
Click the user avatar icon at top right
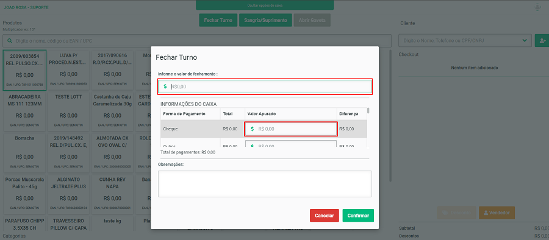click(x=537, y=7)
